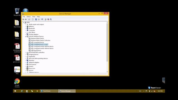
Task: Click the Processors category icon
Action: pos(28,68)
